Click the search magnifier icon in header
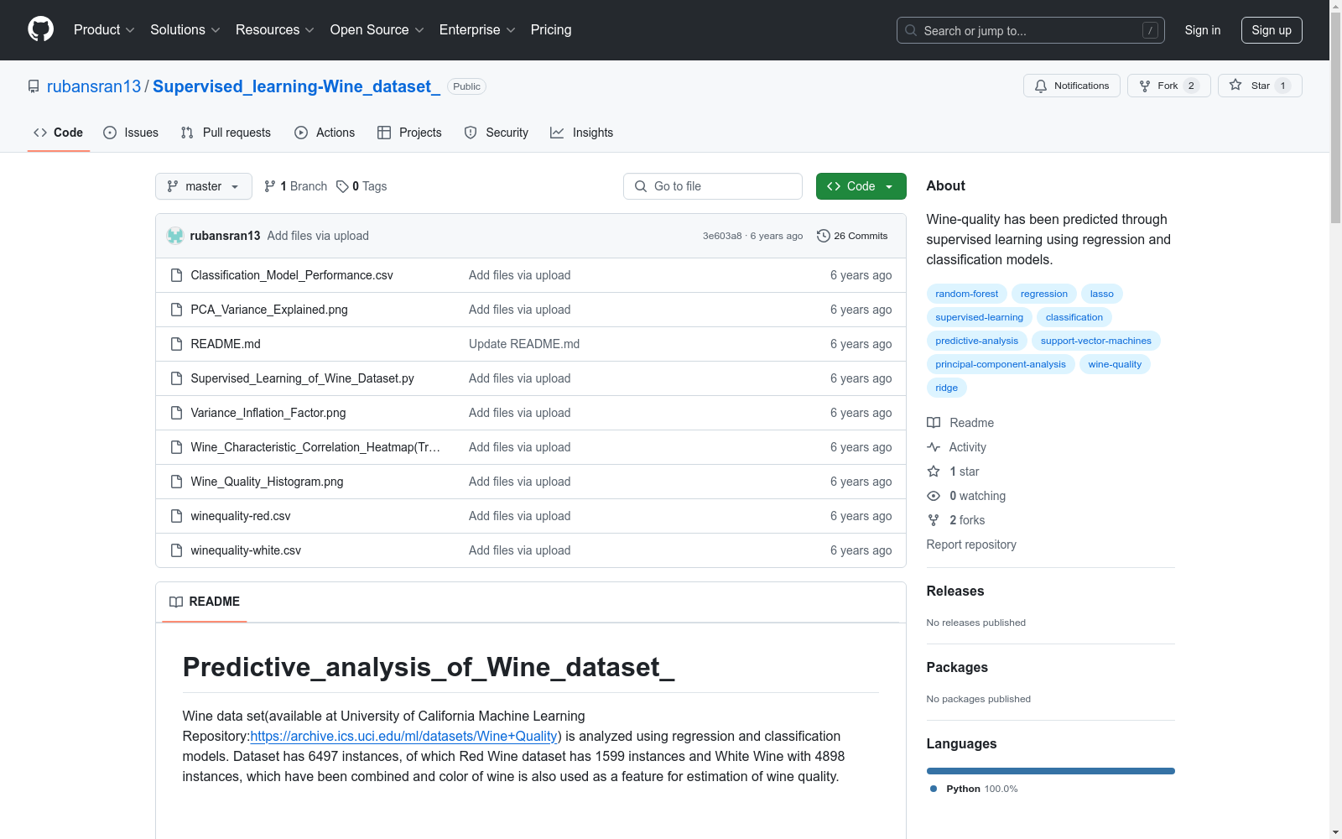The height and width of the screenshot is (839, 1342). pos(911,30)
